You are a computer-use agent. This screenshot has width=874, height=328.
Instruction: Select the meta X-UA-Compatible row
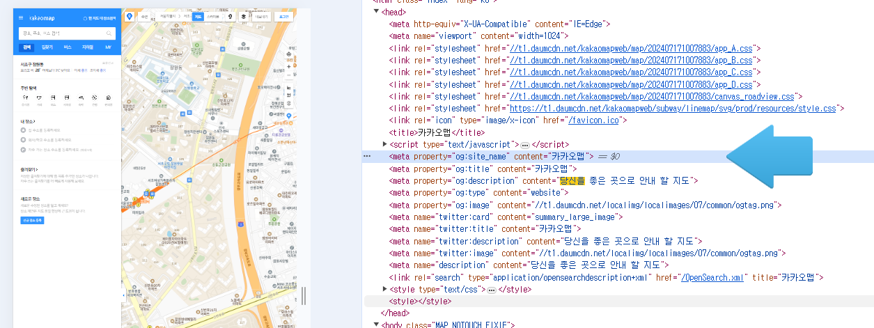point(500,24)
